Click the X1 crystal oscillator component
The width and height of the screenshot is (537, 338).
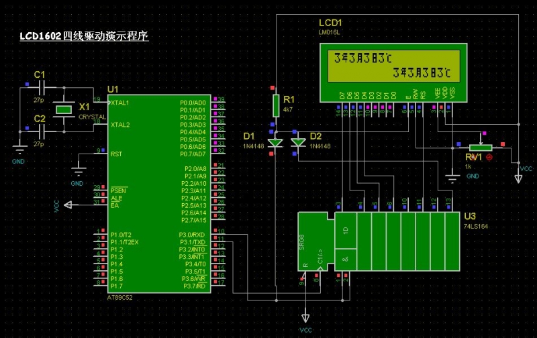coord(64,109)
